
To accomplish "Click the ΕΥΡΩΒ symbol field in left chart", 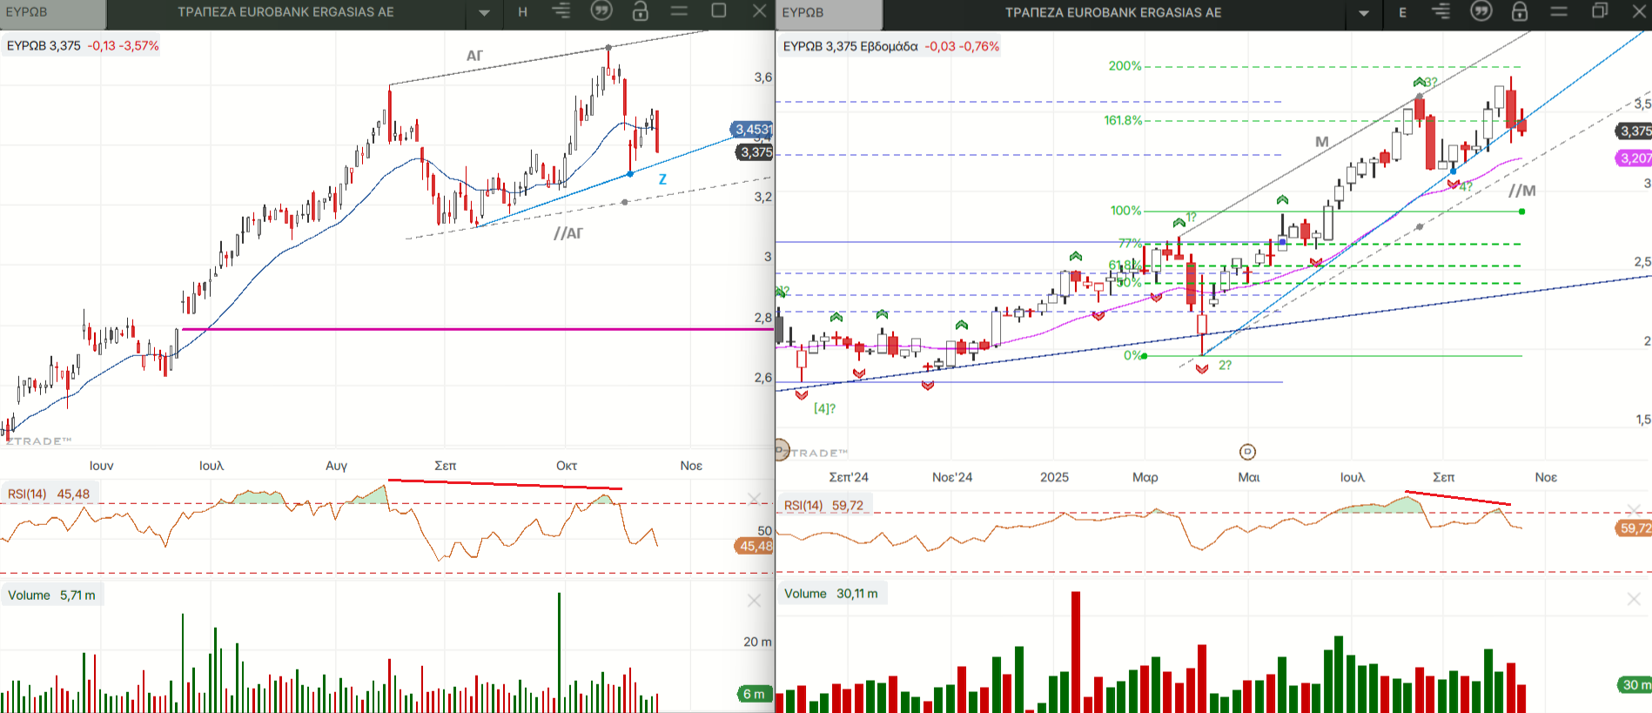I will tap(52, 12).
